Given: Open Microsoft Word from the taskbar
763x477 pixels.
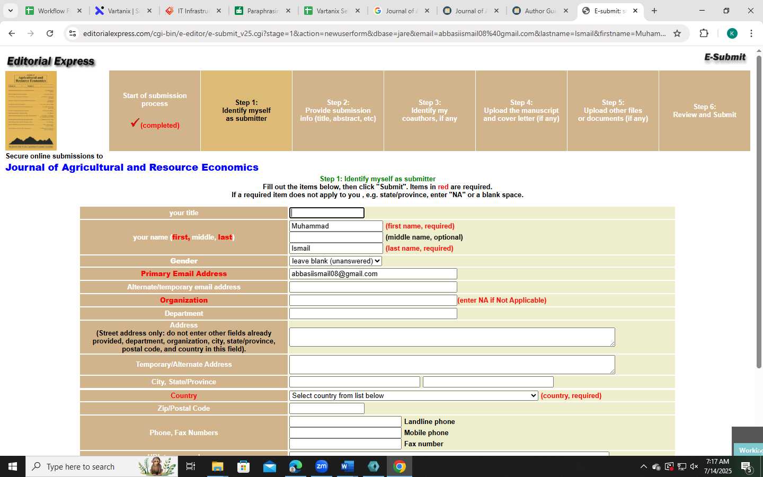Looking at the screenshot, I should 347,466.
